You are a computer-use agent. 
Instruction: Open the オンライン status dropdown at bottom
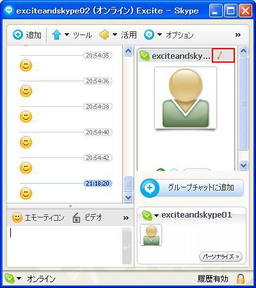pos(19,278)
